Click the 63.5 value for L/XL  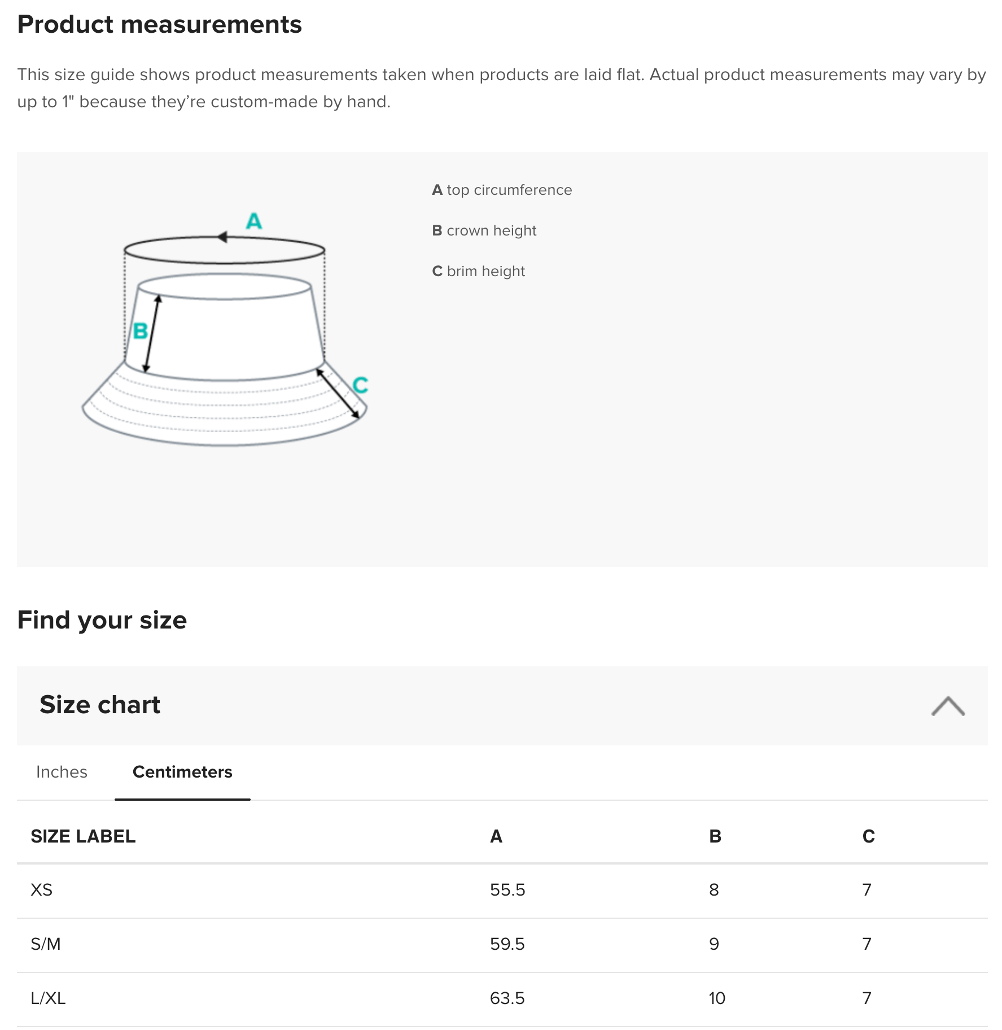click(x=507, y=998)
